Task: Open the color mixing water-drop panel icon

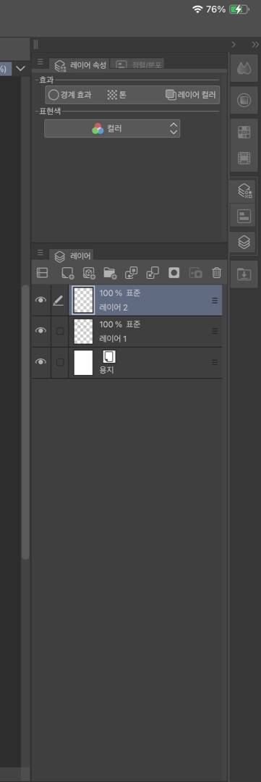Action: [244, 69]
